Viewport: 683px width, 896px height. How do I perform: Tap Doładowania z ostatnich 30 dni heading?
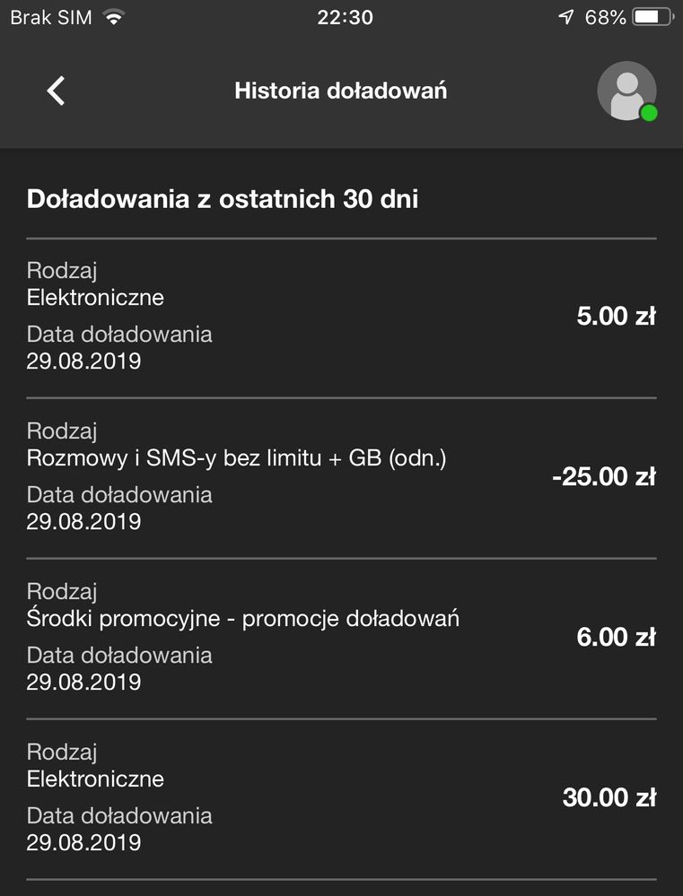pos(223,198)
